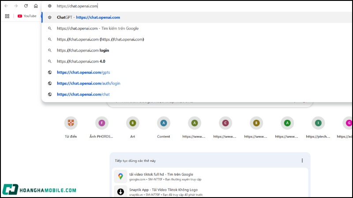Click the browser back arrow
Viewport: 353px width, 198px height.
pyautogui.click(x=6, y=6)
